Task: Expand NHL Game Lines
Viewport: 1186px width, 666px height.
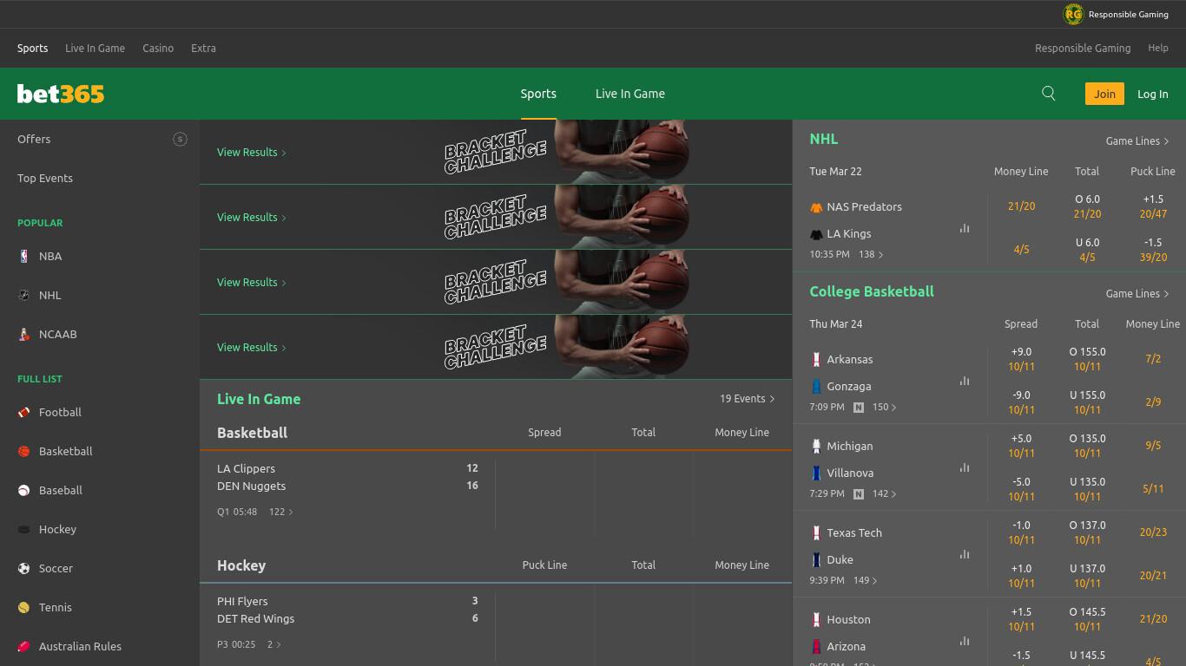Action: point(1137,141)
